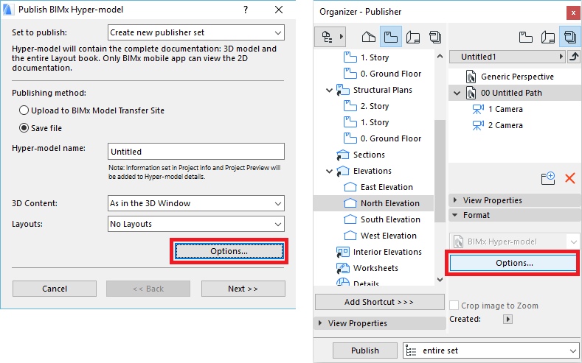Select Upload to BIMx Model Transfer Site

point(91,110)
